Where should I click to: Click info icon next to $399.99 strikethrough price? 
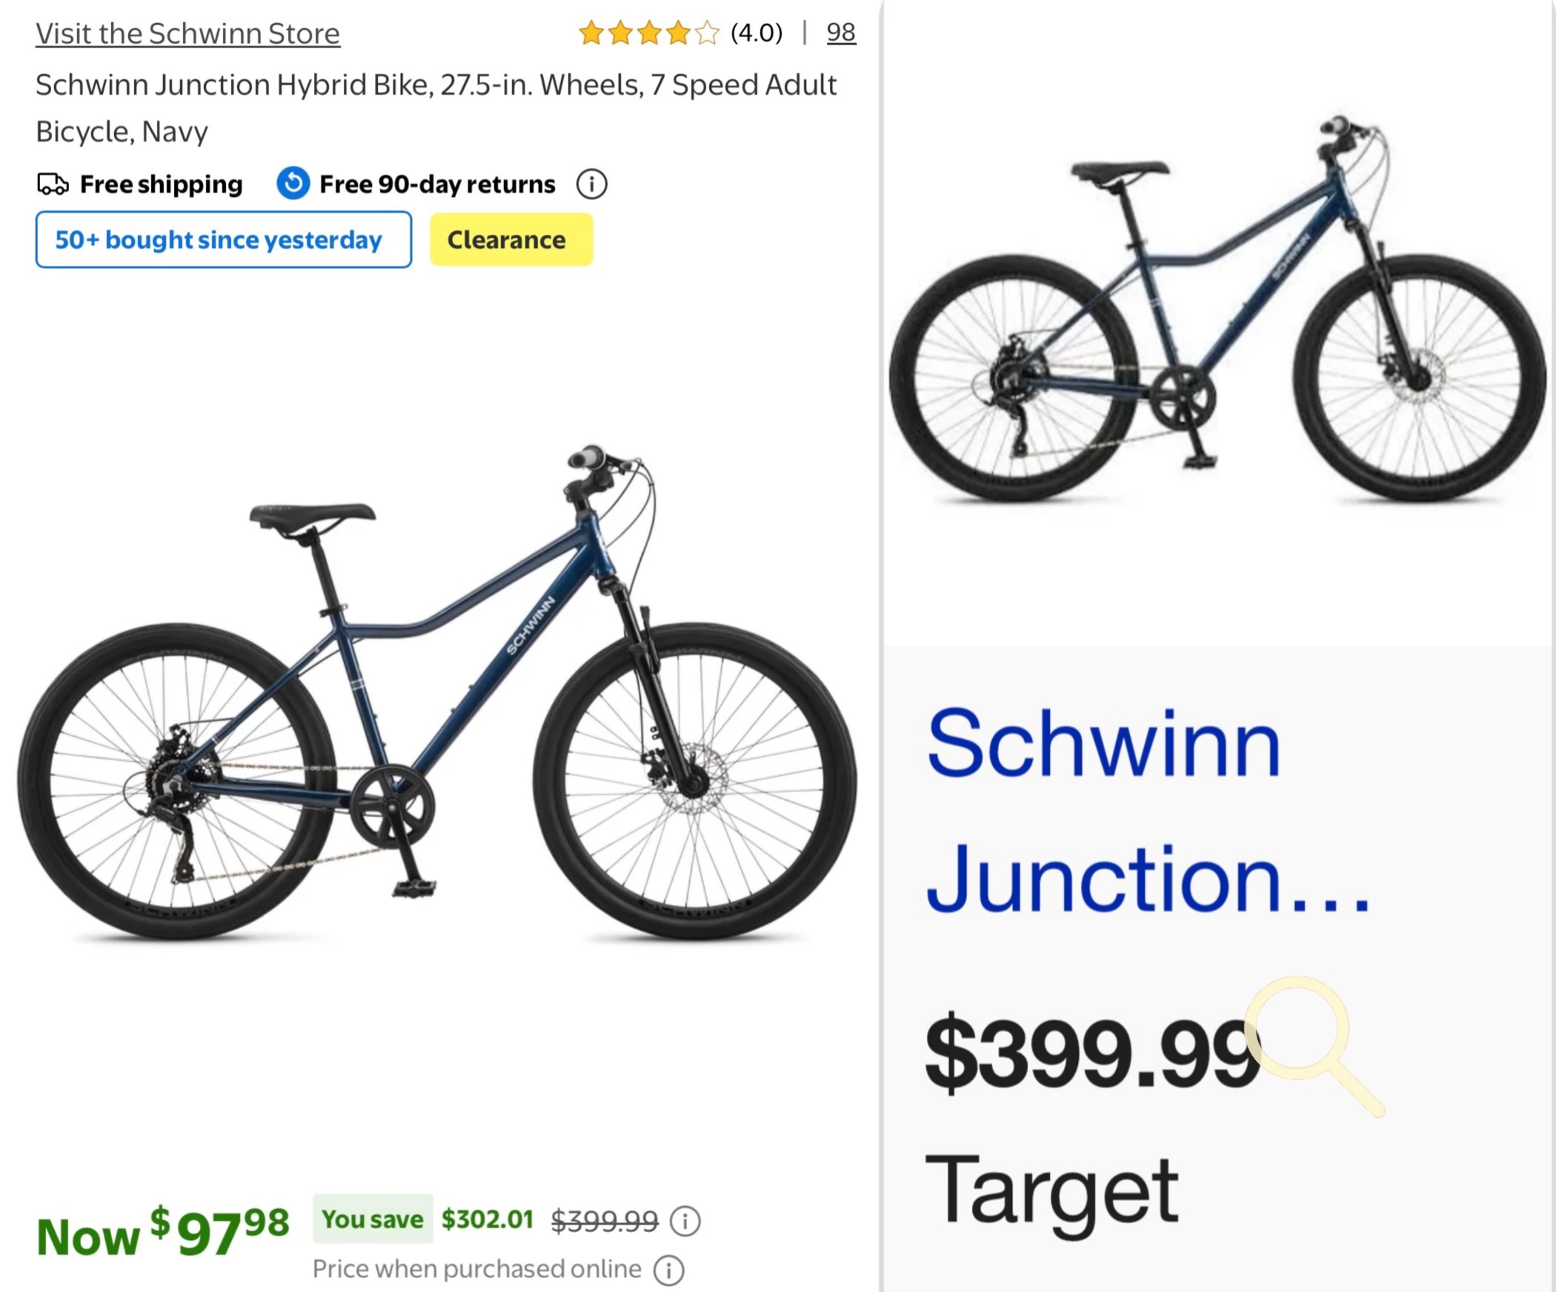[685, 1221]
